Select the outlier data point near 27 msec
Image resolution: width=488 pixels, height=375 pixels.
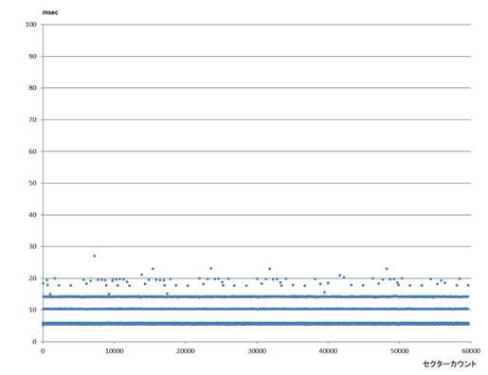94,256
